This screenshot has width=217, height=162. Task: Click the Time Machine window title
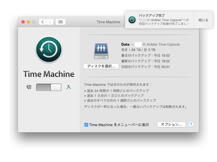108,22
